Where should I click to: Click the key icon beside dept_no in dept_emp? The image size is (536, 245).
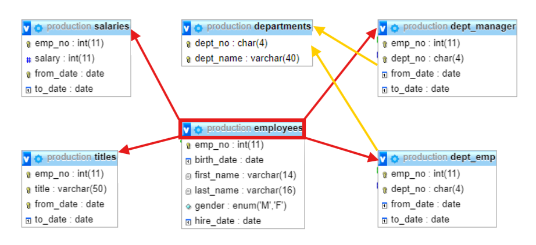(385, 190)
